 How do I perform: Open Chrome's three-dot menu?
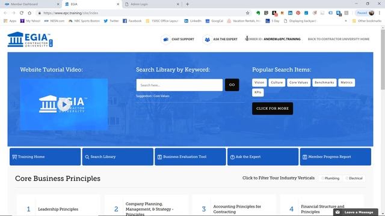pyautogui.click(x=380, y=13)
